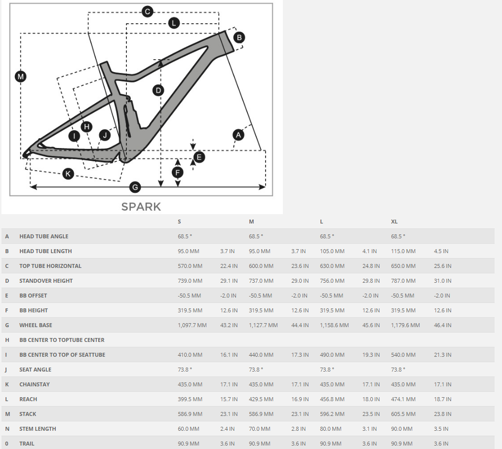The image size is (502, 449).
Task: Select the CHAINSTAY row label
Action: click(34, 384)
